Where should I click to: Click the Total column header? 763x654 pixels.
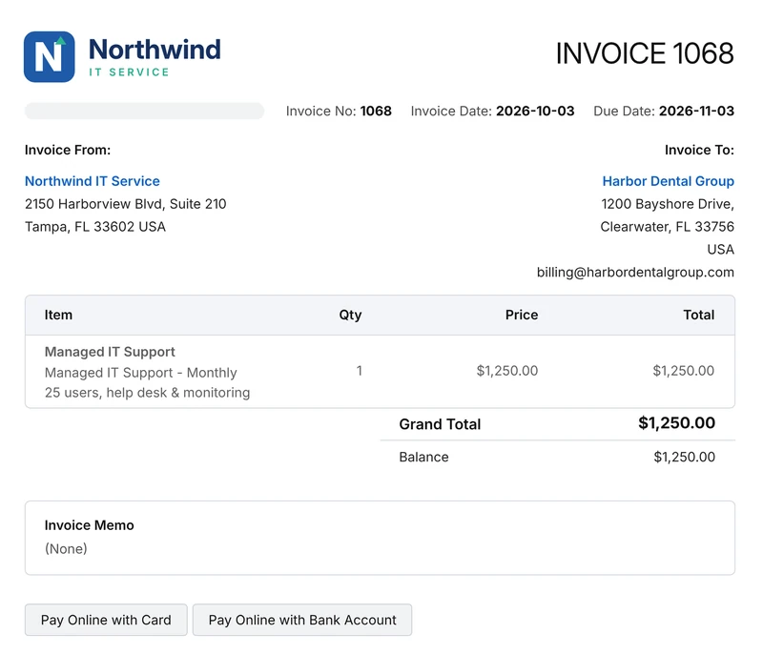699,315
